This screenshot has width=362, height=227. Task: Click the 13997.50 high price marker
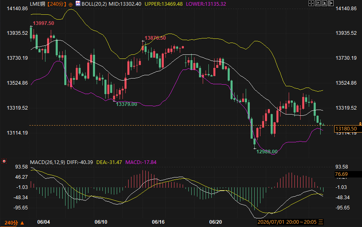pos(43,23)
